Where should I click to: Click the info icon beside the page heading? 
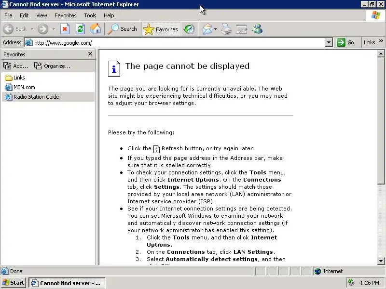click(114, 69)
